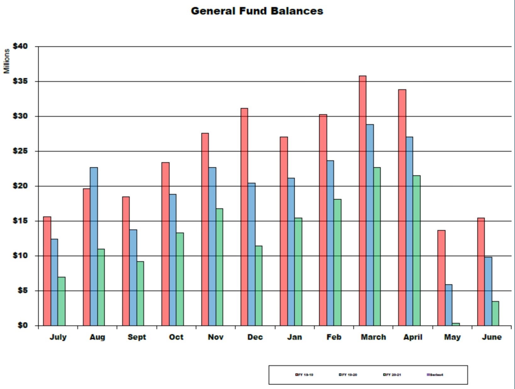Click the $40 value on the vertical axis
This screenshot has height=389, width=515.
(x=20, y=46)
